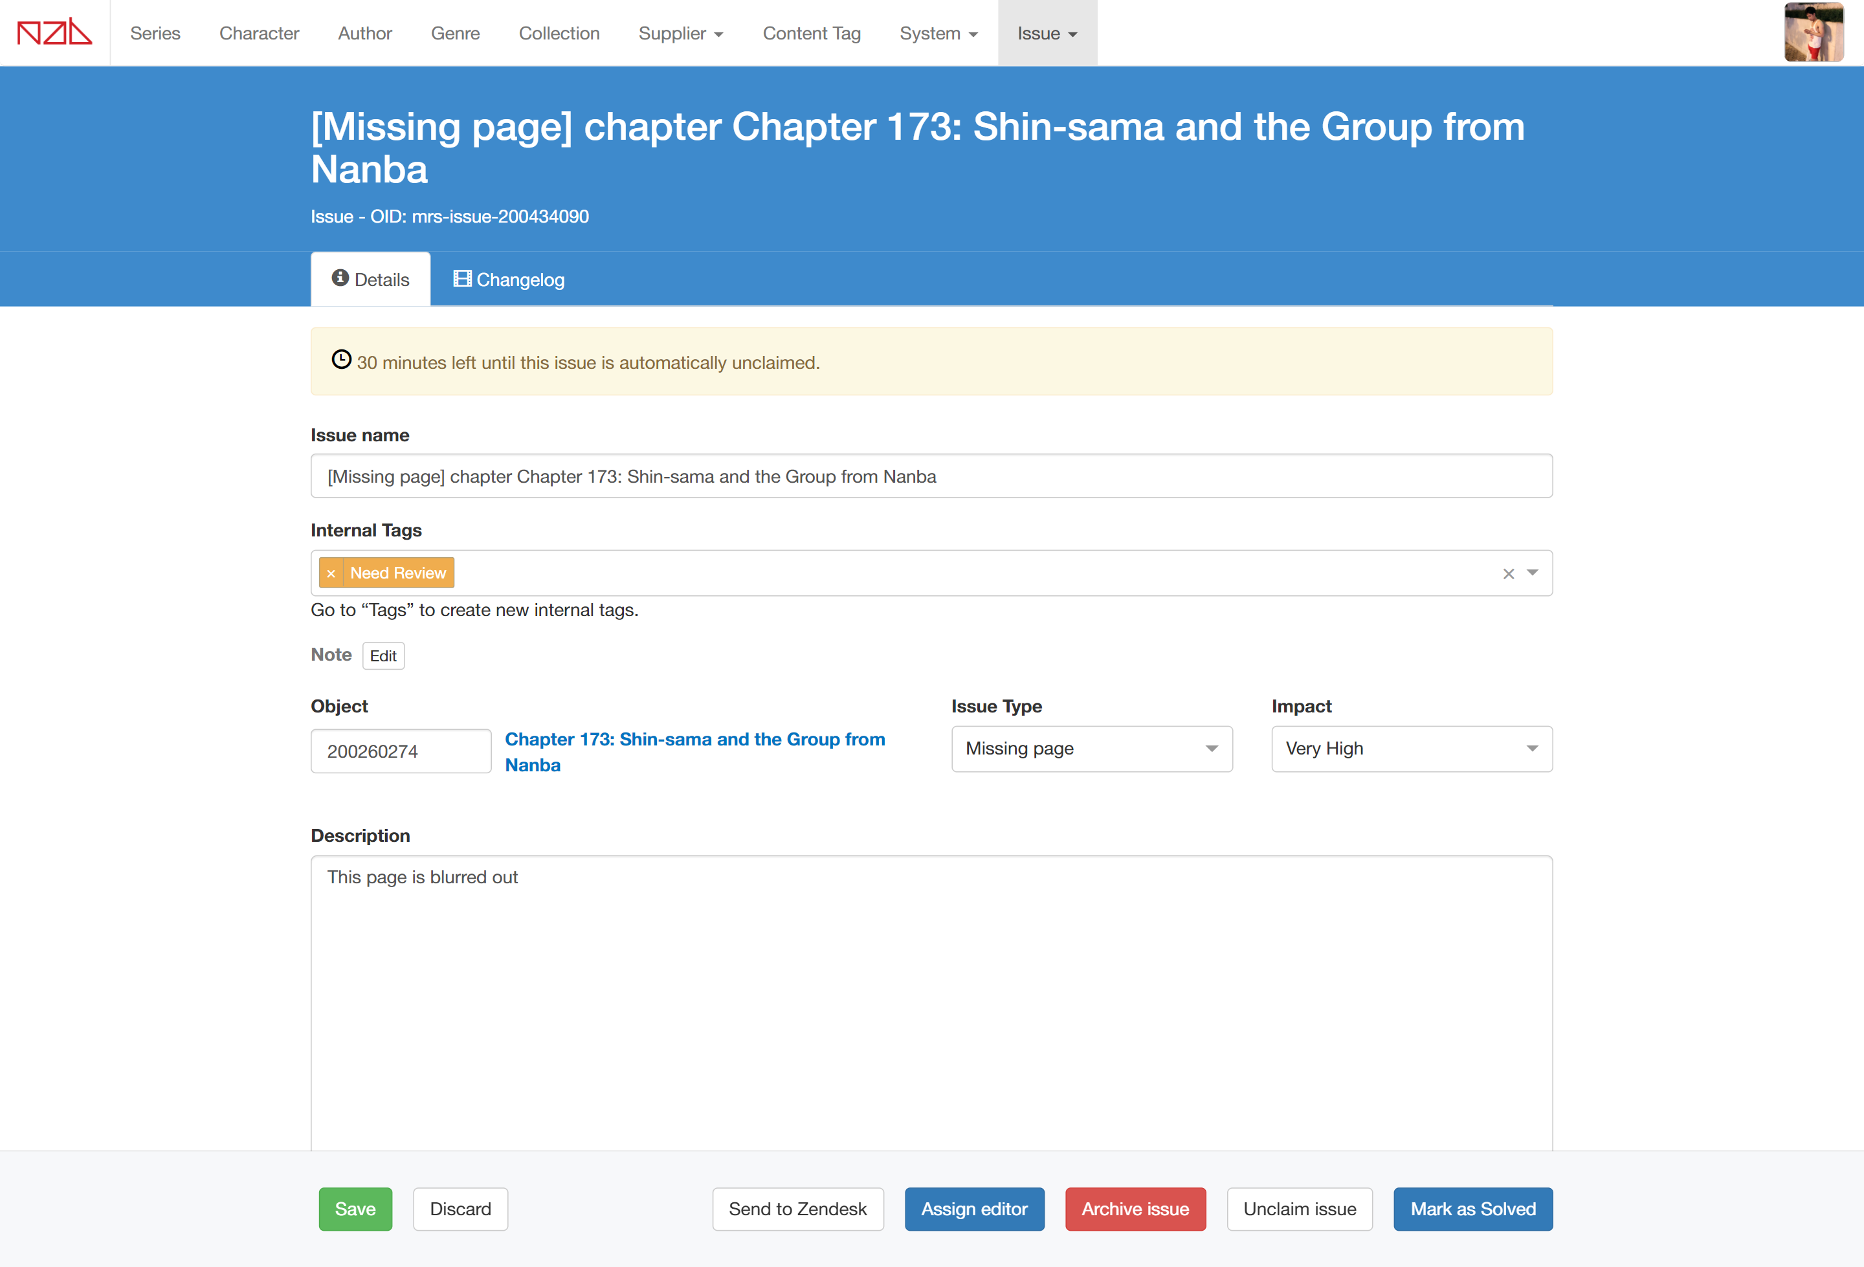Remove the Need Review tag
The height and width of the screenshot is (1267, 1864).
point(331,573)
